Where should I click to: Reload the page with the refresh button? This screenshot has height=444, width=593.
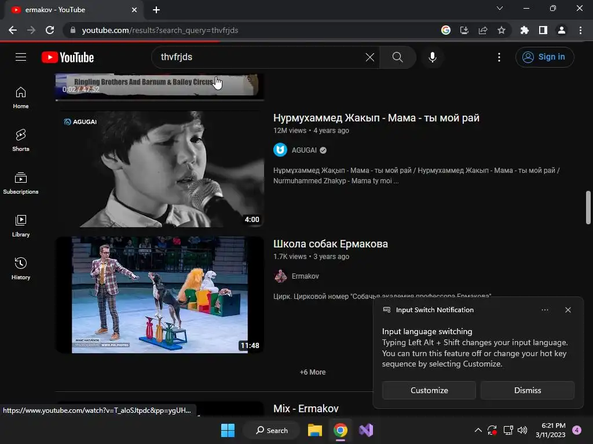(x=50, y=30)
